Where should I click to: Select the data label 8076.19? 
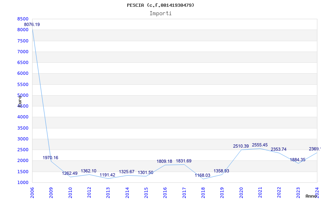point(32,24)
